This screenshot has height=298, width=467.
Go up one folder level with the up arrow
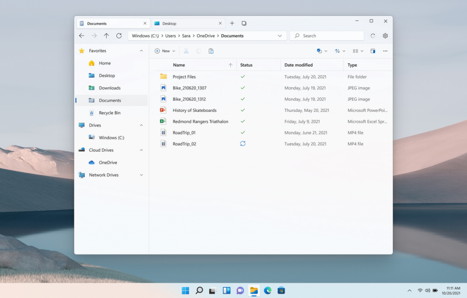click(106, 36)
